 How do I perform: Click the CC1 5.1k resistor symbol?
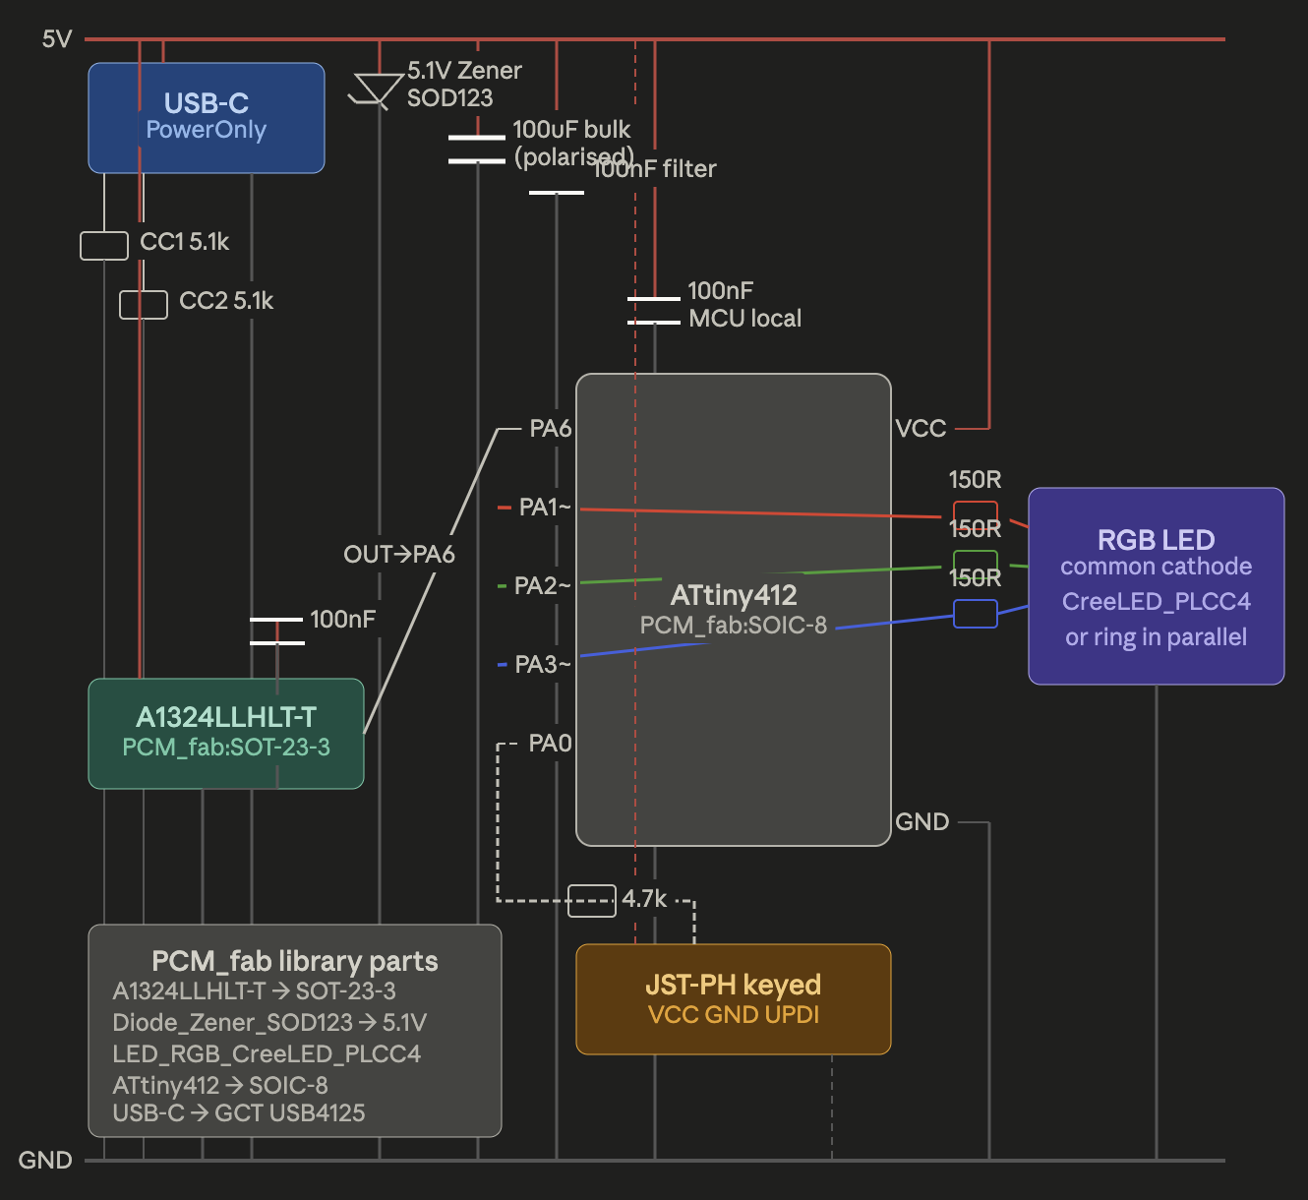pyautogui.click(x=104, y=246)
